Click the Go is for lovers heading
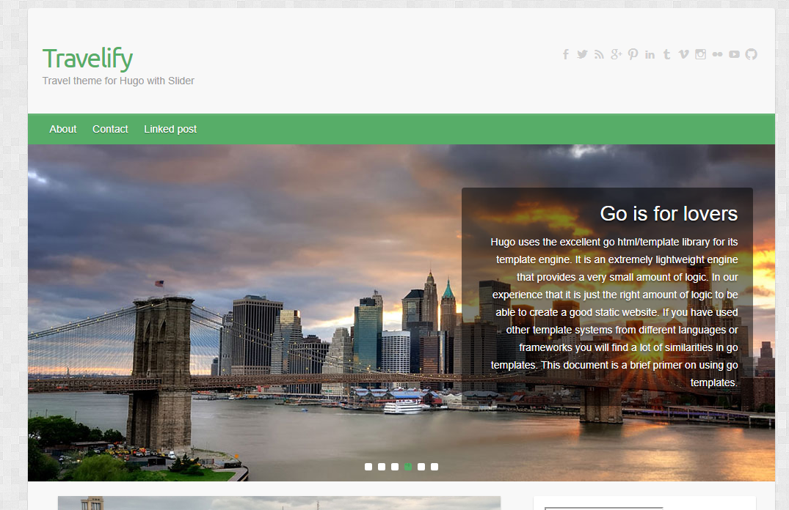This screenshot has height=510, width=789. click(669, 213)
